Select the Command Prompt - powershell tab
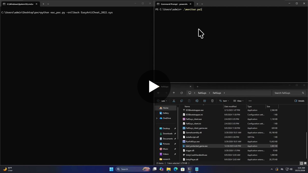This screenshot has height=173, width=308. click(x=174, y=4)
